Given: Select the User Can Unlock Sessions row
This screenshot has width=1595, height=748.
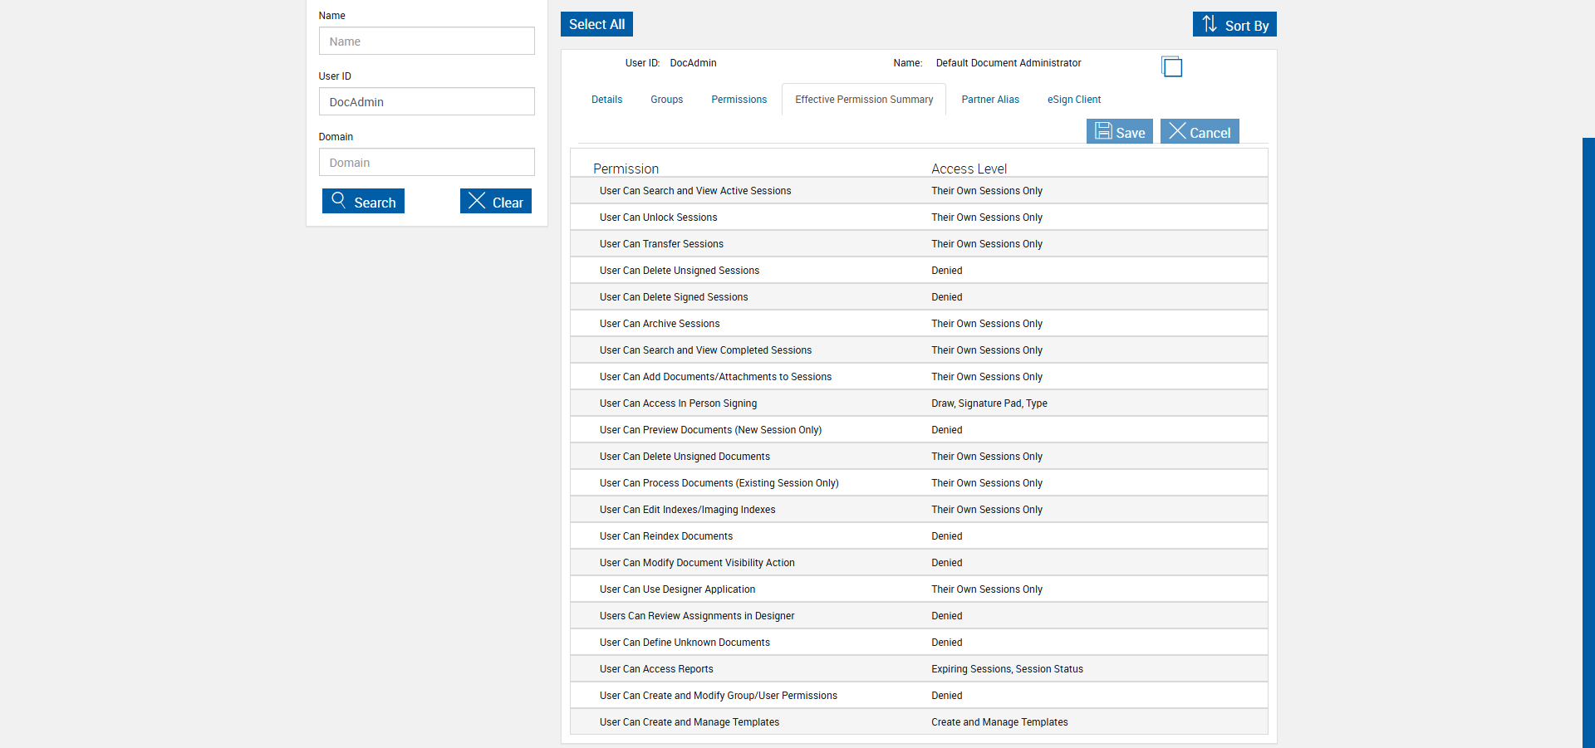Looking at the screenshot, I should (x=919, y=218).
